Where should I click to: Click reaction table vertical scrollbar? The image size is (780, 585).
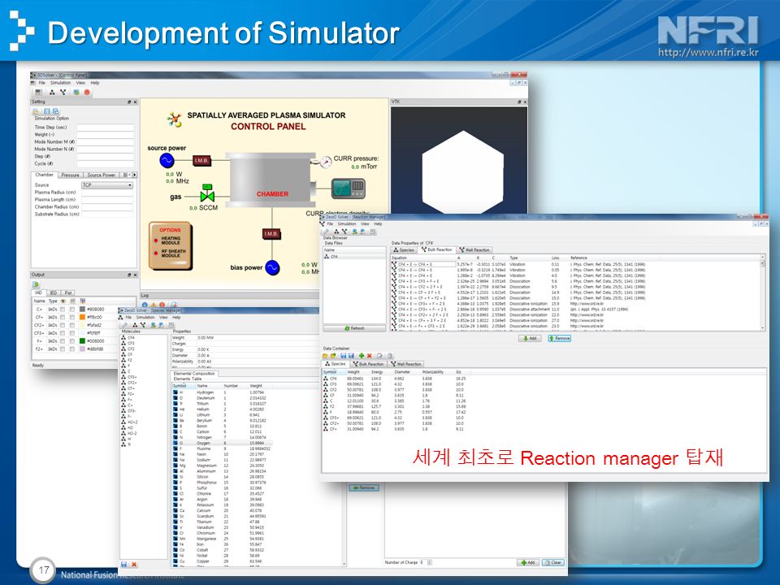763,292
